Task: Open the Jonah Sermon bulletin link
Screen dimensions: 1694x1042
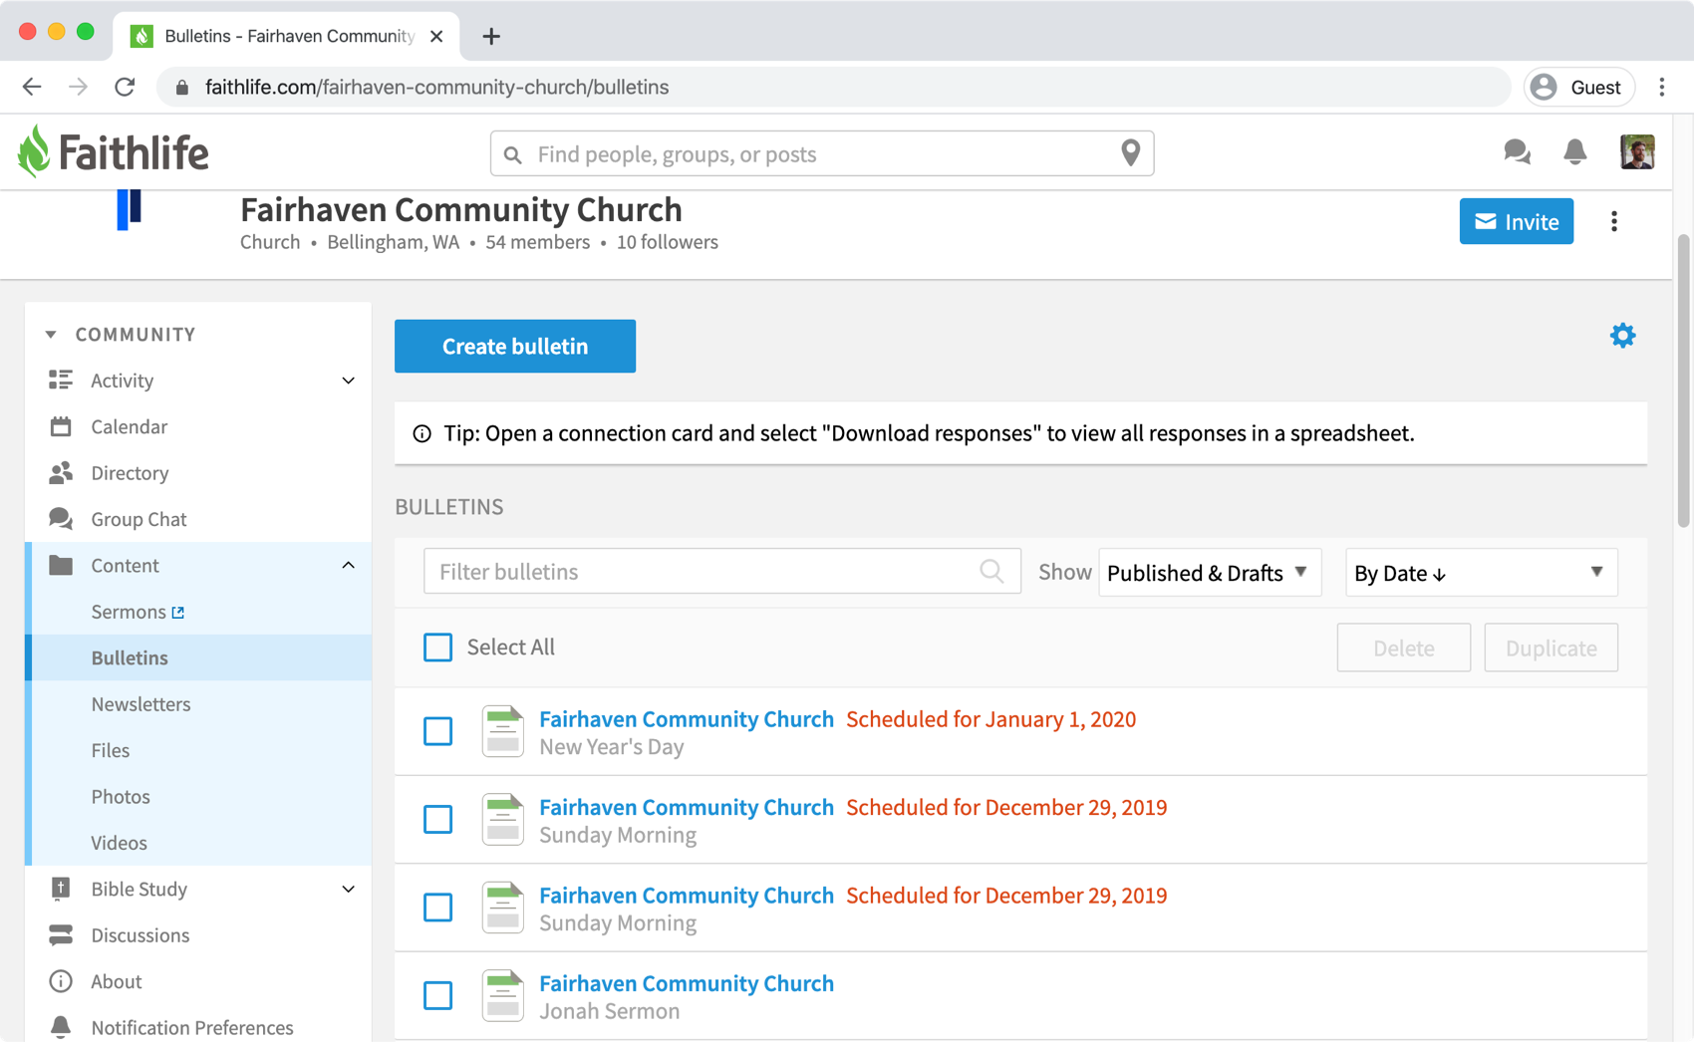Action: pyautogui.click(x=687, y=983)
